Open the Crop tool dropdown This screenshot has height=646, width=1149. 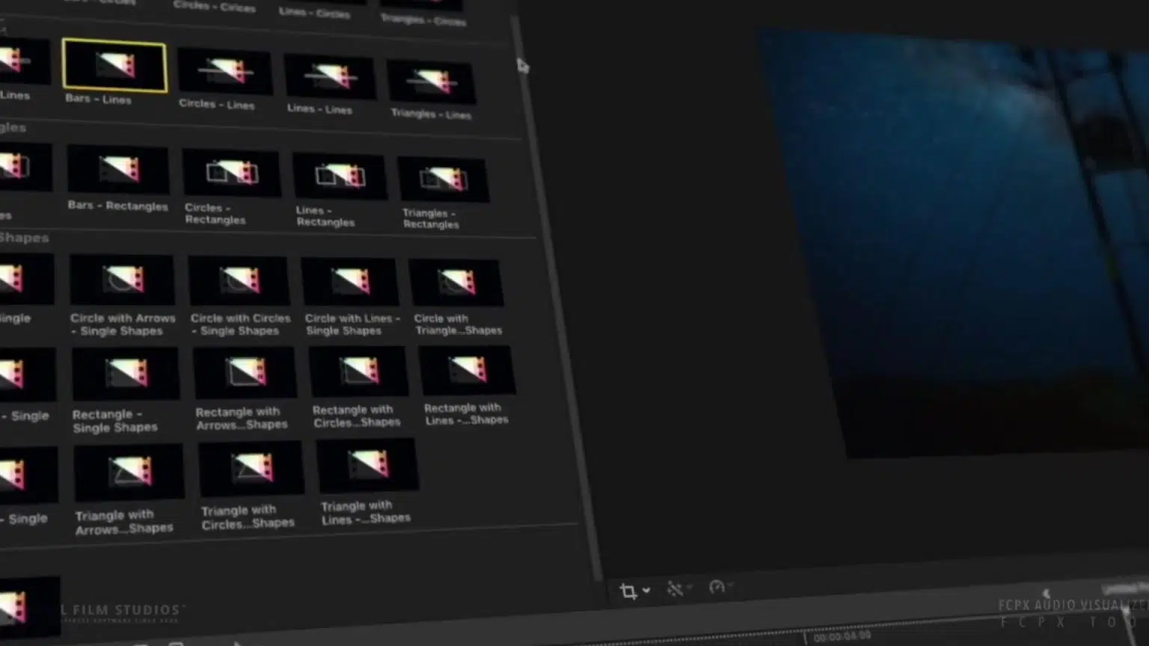[x=634, y=591]
